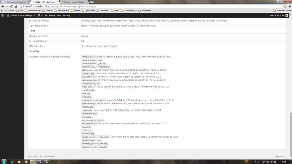Close the Estado de WooCommerce tab
This screenshot has width=292, height=164.
(57, 2)
